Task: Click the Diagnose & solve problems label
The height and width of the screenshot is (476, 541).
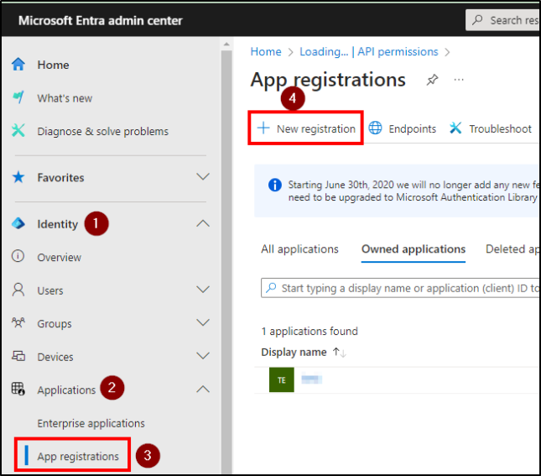Action: tap(103, 131)
